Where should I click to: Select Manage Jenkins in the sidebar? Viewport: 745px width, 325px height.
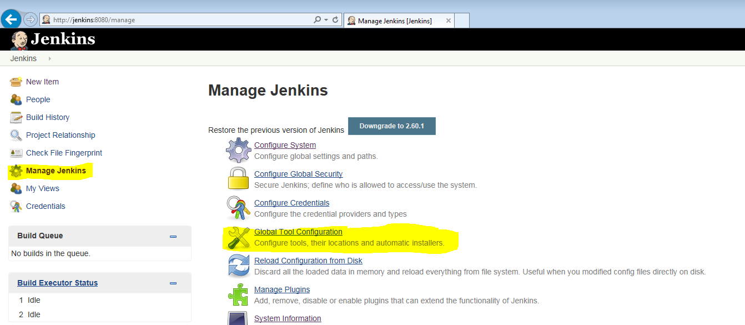pos(56,171)
